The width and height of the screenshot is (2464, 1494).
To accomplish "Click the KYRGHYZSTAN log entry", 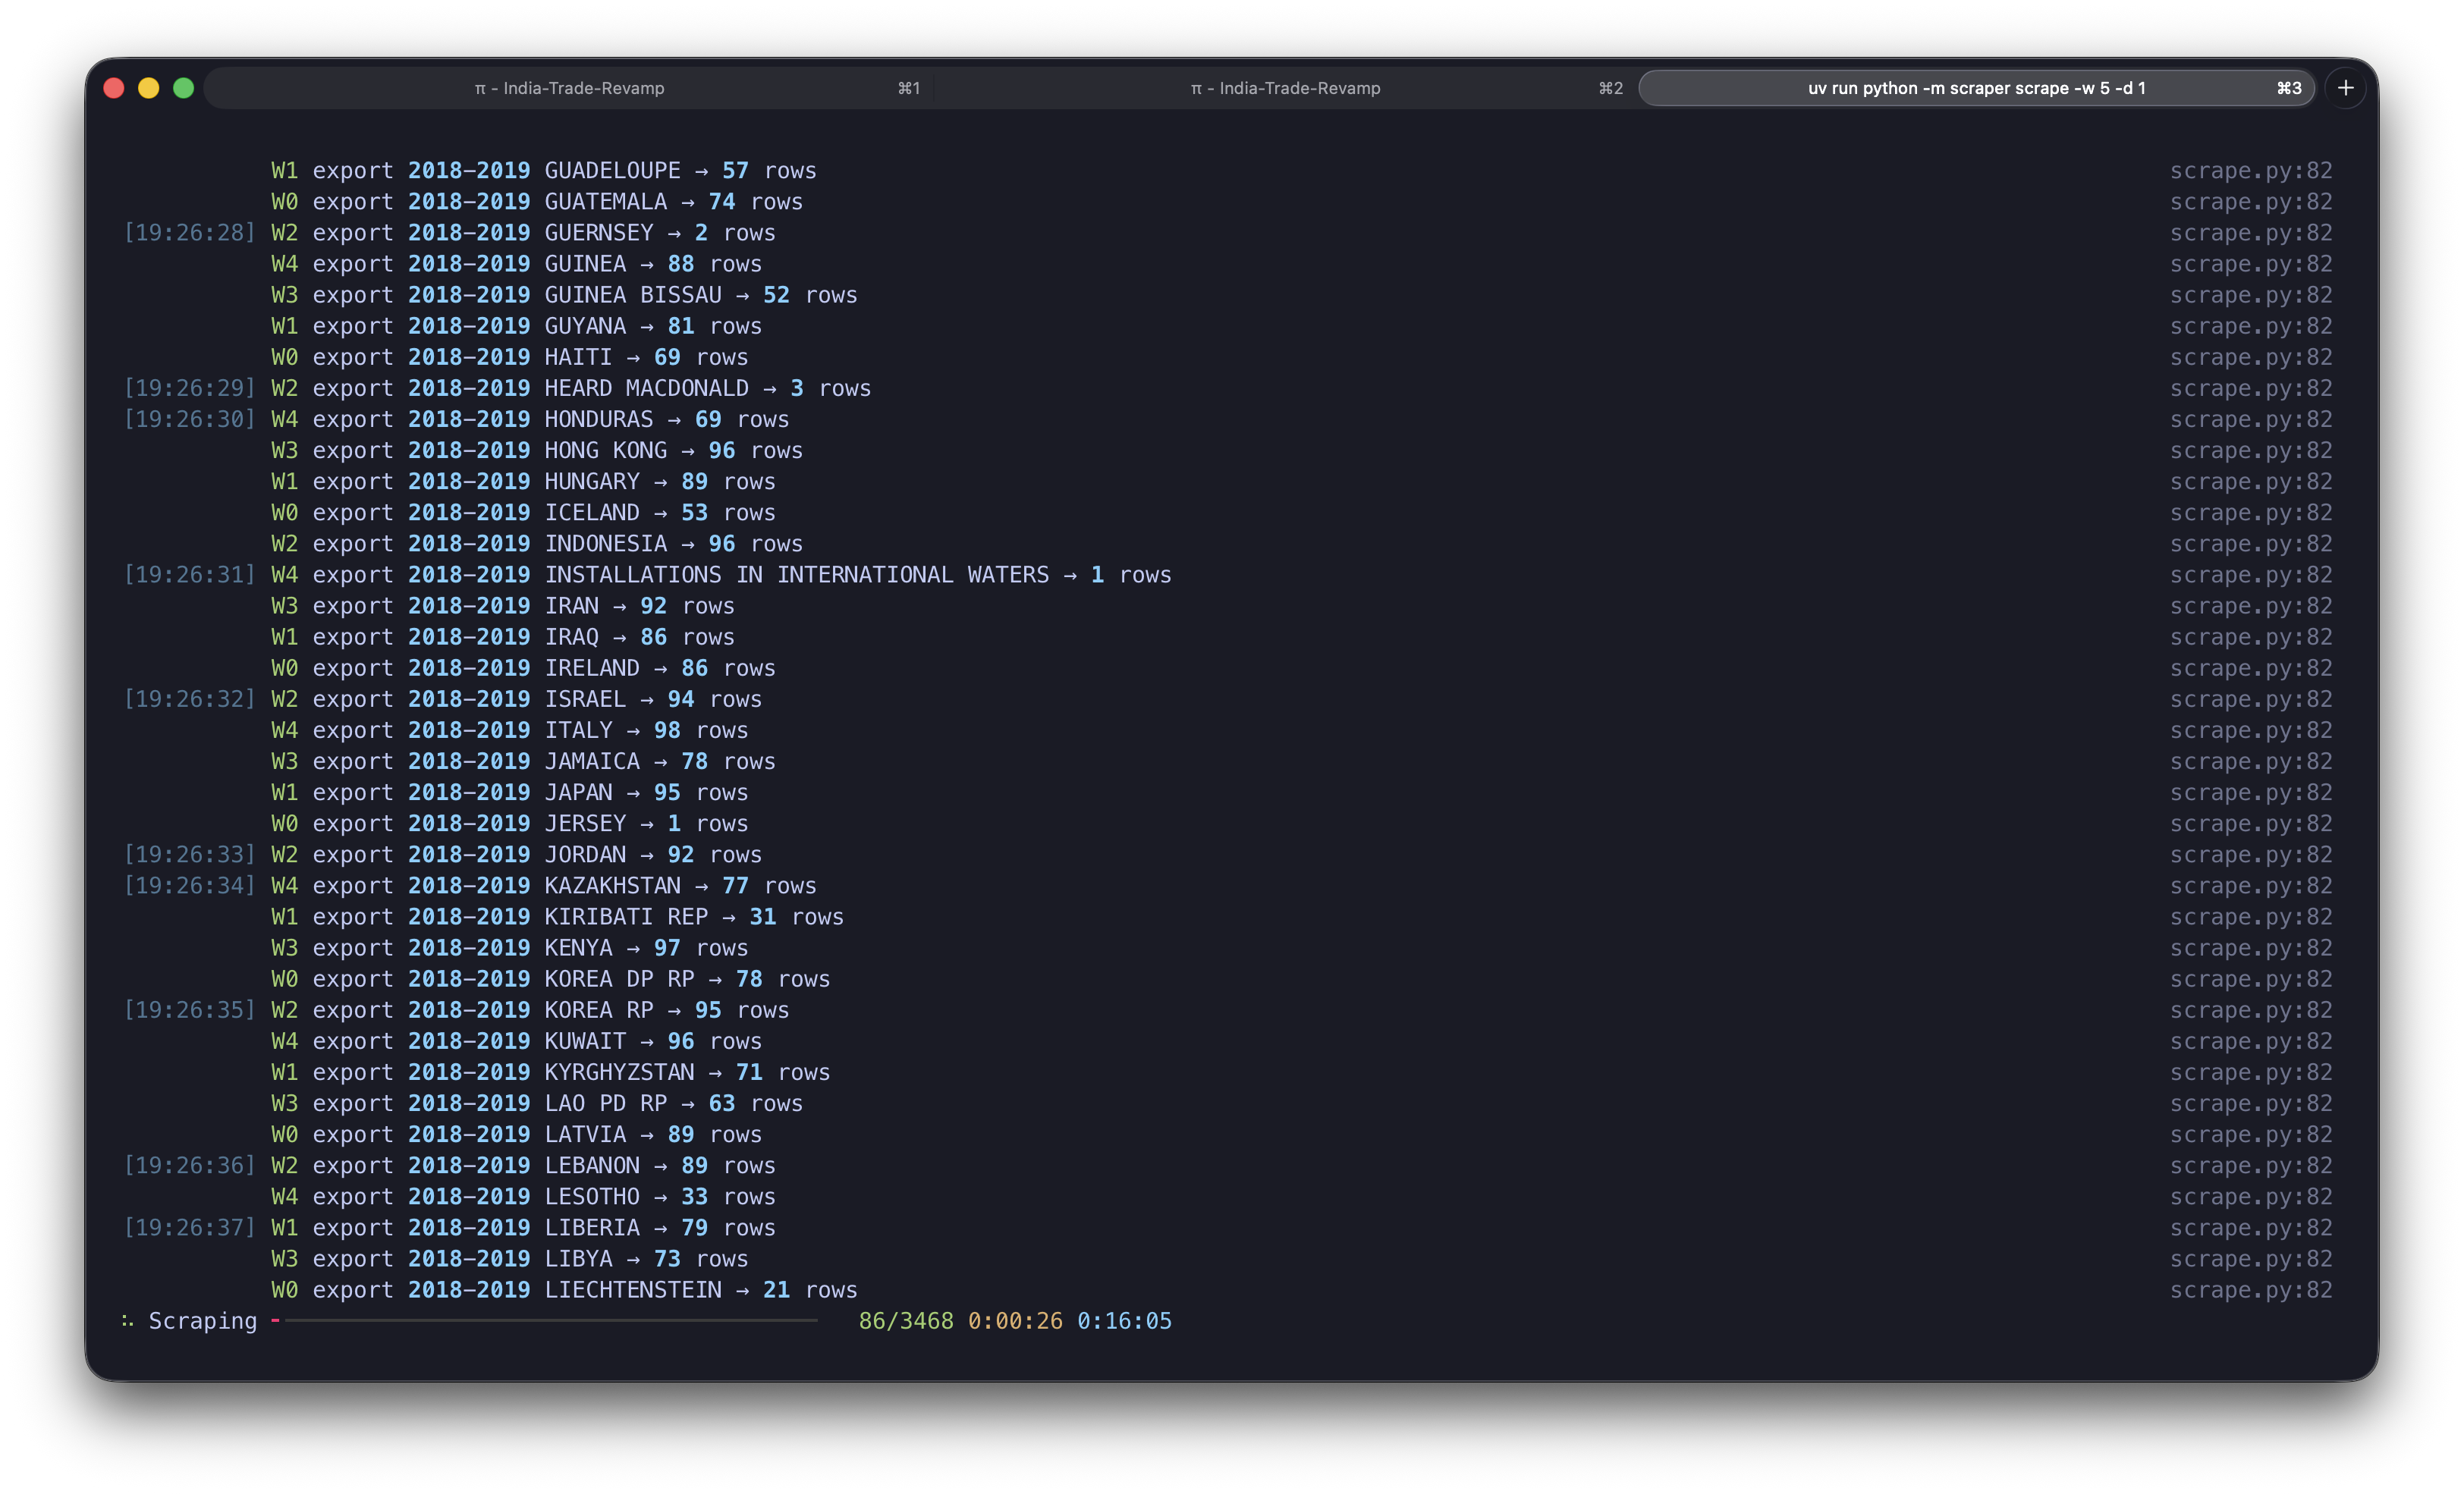I will (619, 1072).
